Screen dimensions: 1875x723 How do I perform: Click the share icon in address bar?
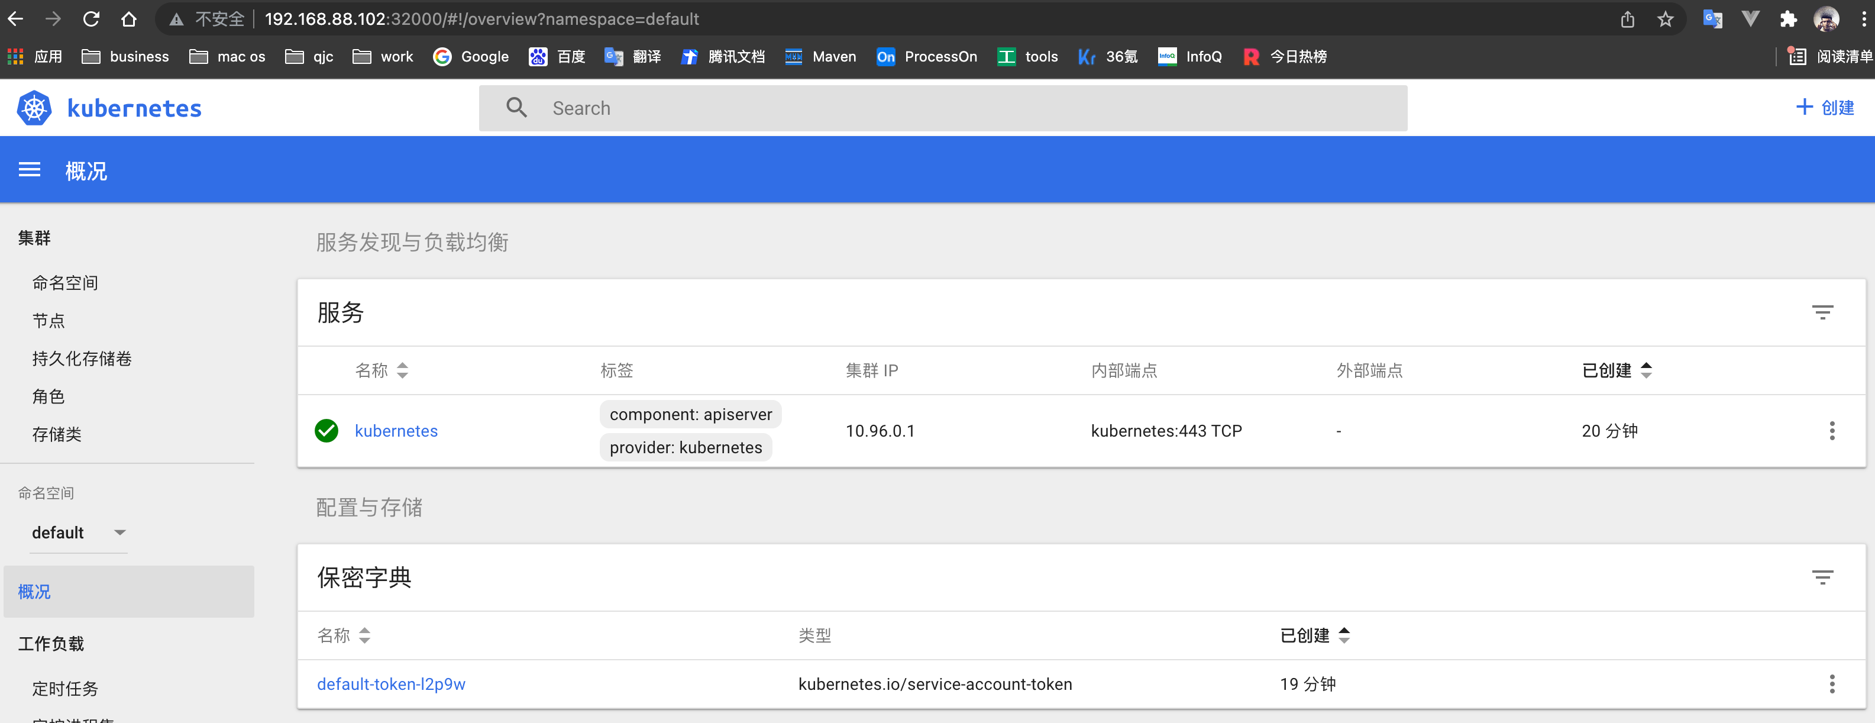click(1628, 19)
